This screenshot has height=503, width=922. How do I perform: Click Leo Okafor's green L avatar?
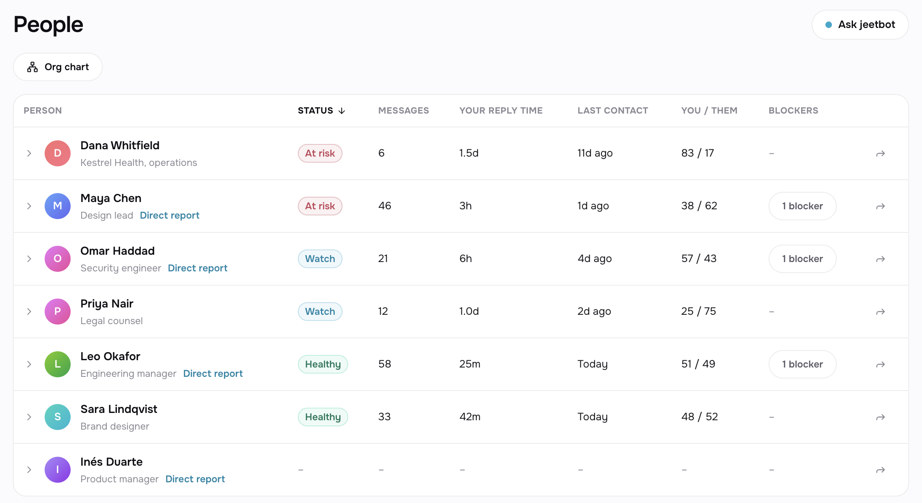point(58,364)
